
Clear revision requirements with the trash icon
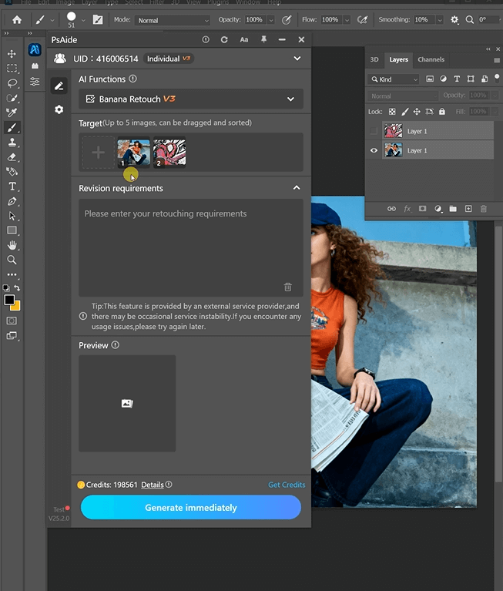[x=287, y=287]
